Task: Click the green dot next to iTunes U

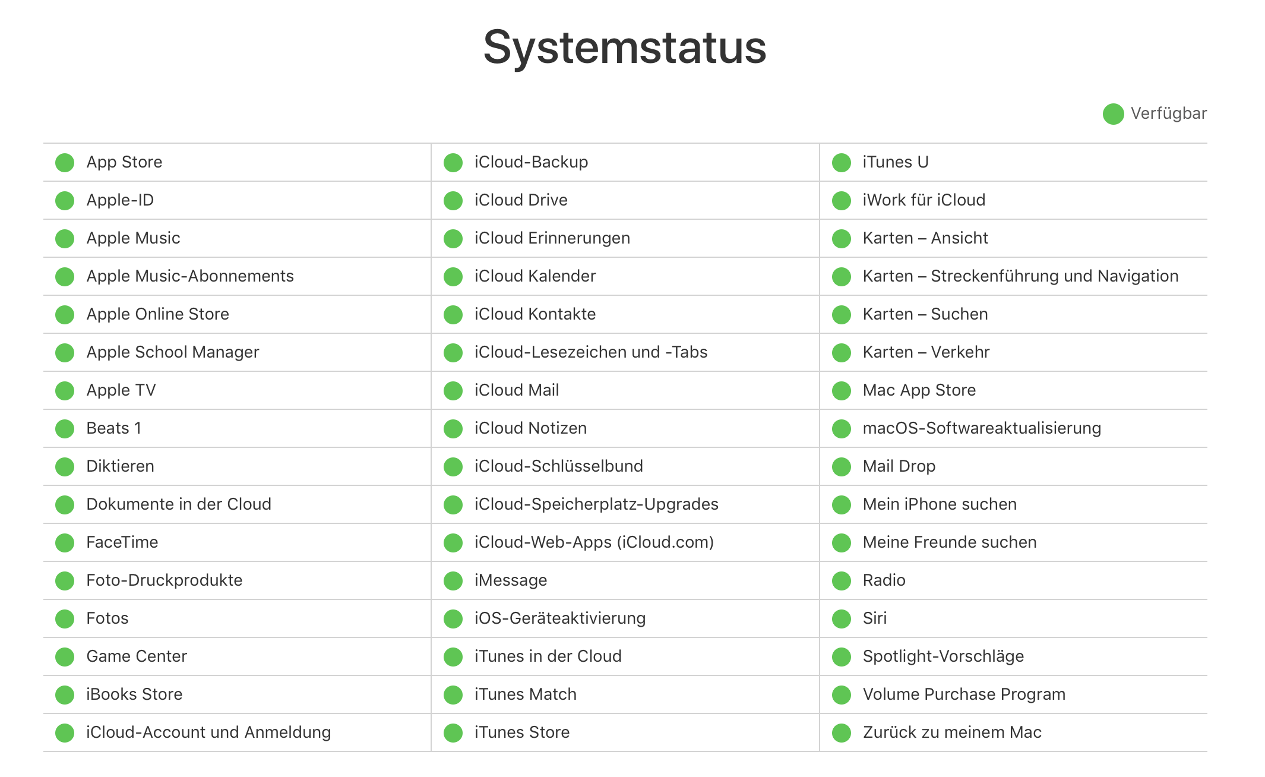Action: 842,162
